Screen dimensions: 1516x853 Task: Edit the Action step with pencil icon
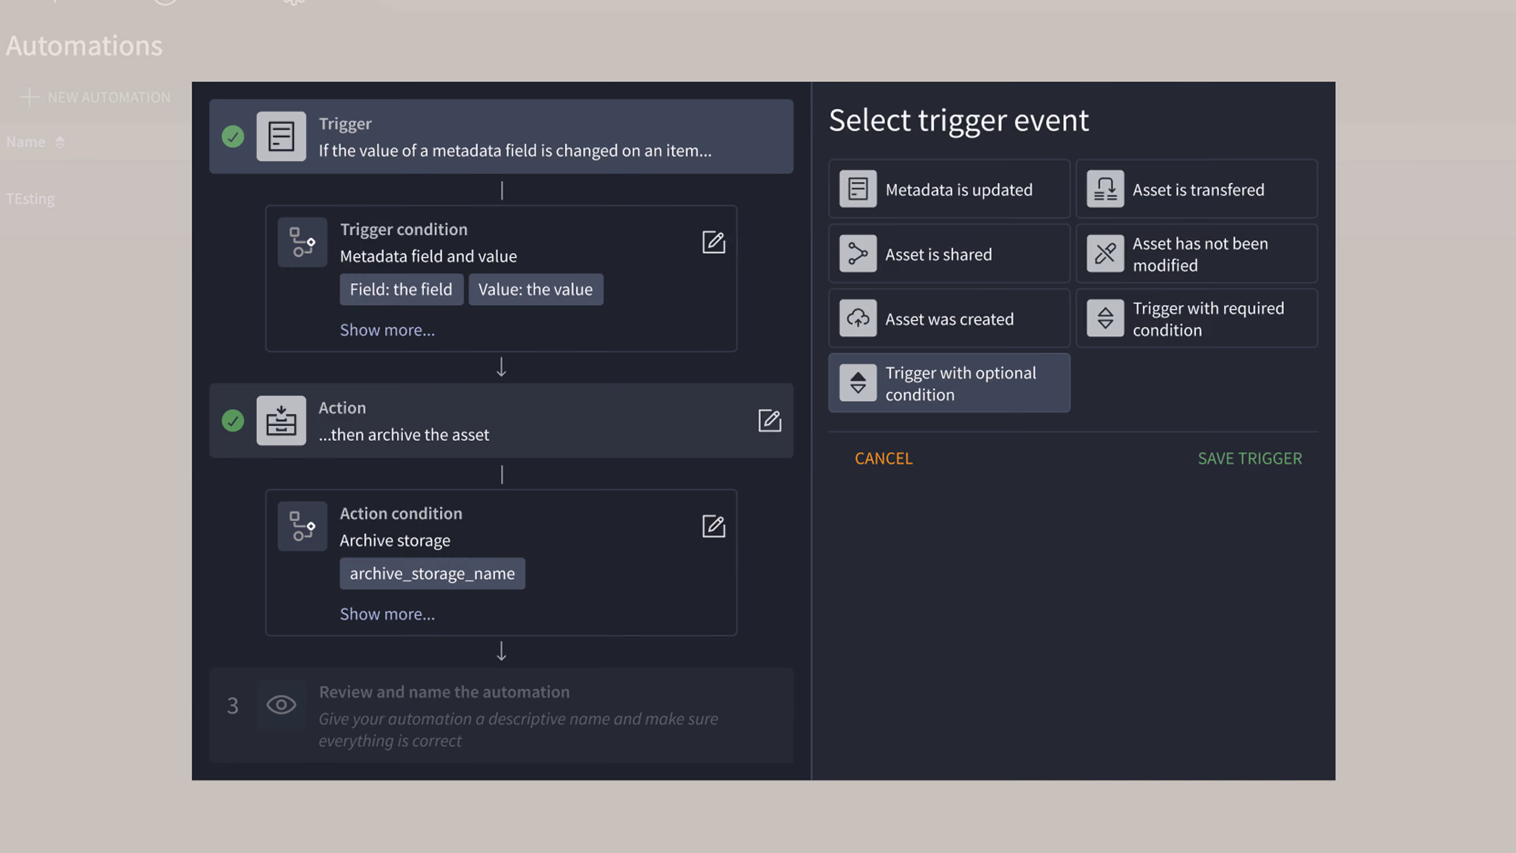(x=769, y=420)
